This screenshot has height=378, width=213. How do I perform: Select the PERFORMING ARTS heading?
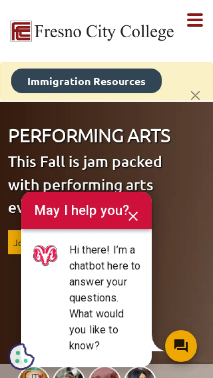point(89,136)
